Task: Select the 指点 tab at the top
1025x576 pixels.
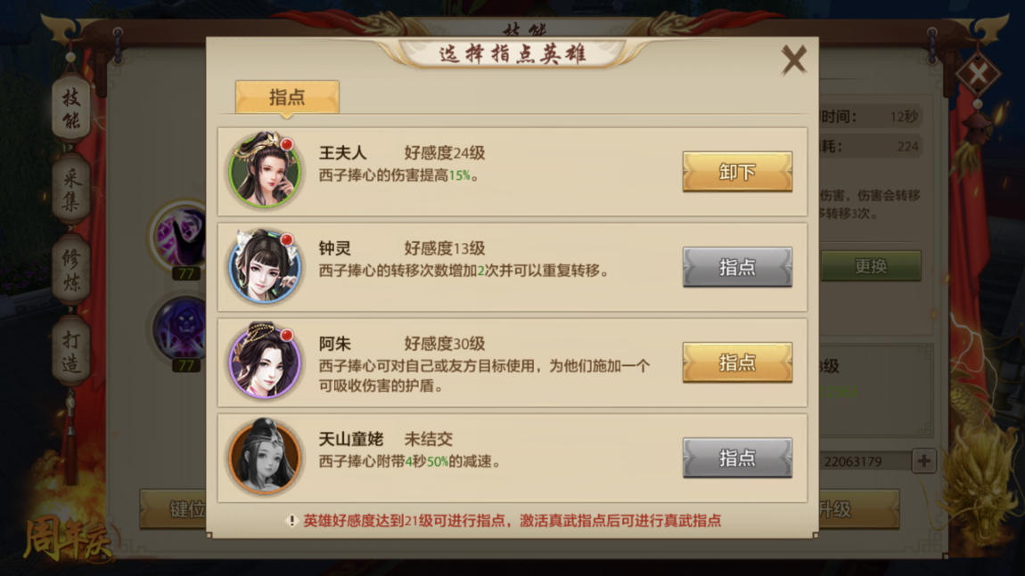Action: point(287,97)
